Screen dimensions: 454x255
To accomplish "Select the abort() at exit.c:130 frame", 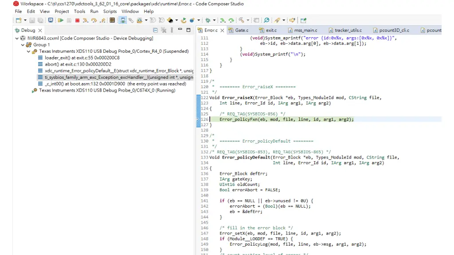I will (74, 64).
